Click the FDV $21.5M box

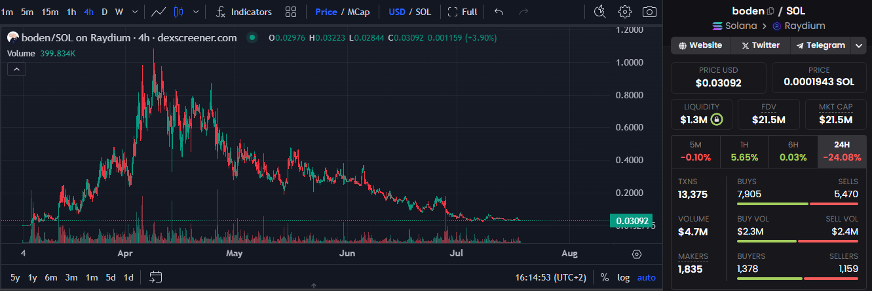(768, 114)
